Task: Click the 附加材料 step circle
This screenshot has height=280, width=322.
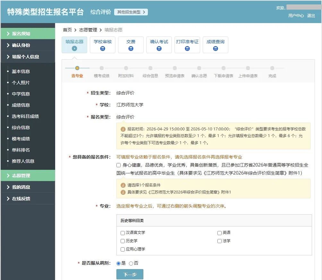Action: click(126, 68)
